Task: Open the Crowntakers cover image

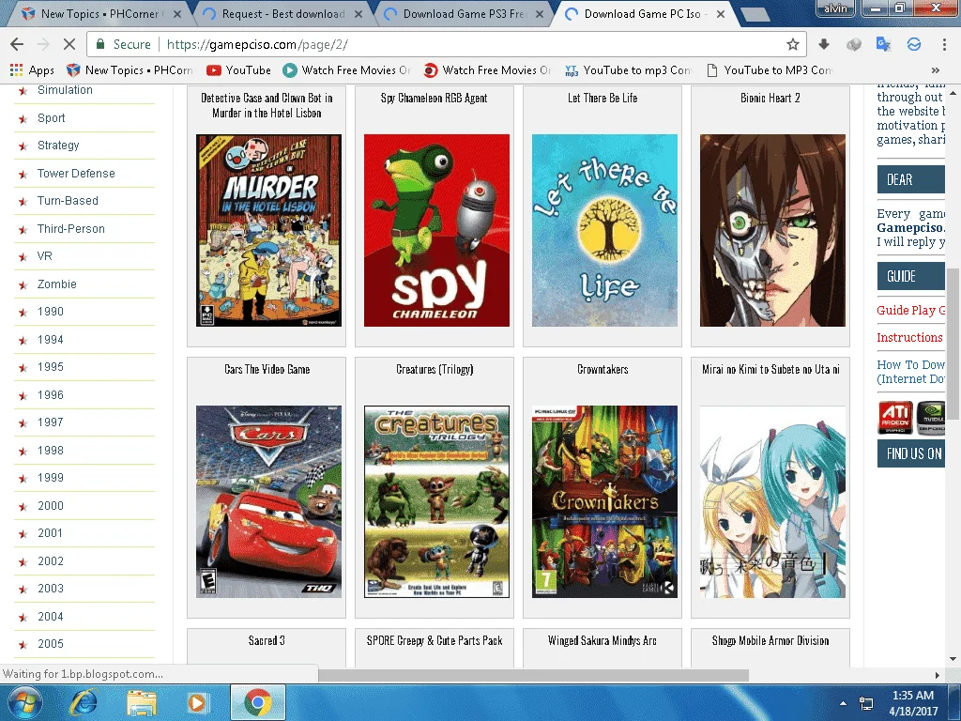Action: [604, 501]
